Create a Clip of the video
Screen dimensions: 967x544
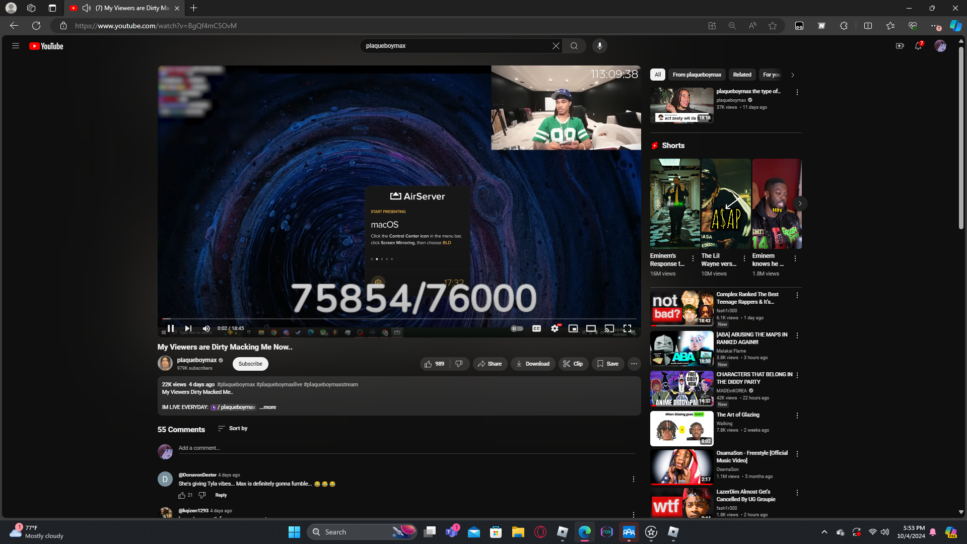coord(573,364)
